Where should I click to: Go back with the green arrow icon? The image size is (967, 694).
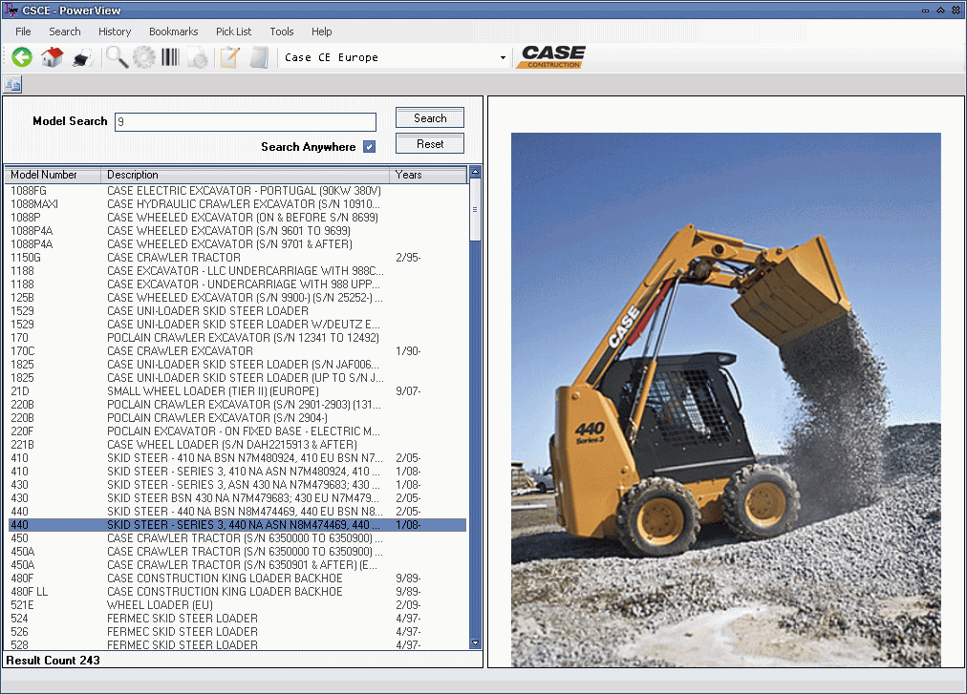pyautogui.click(x=22, y=57)
